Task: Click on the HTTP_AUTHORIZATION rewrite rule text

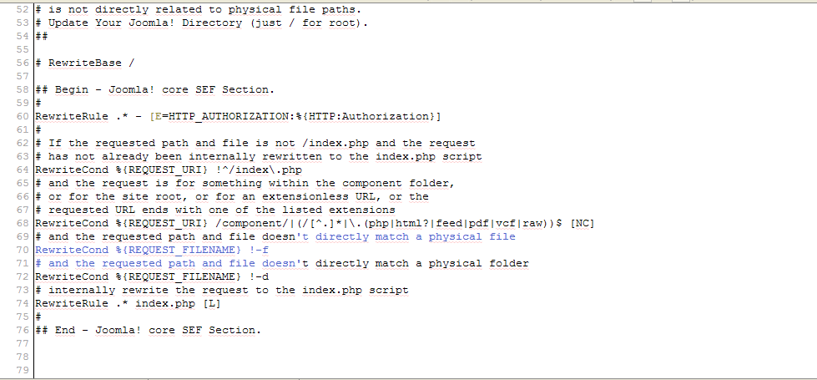Action: (x=238, y=116)
